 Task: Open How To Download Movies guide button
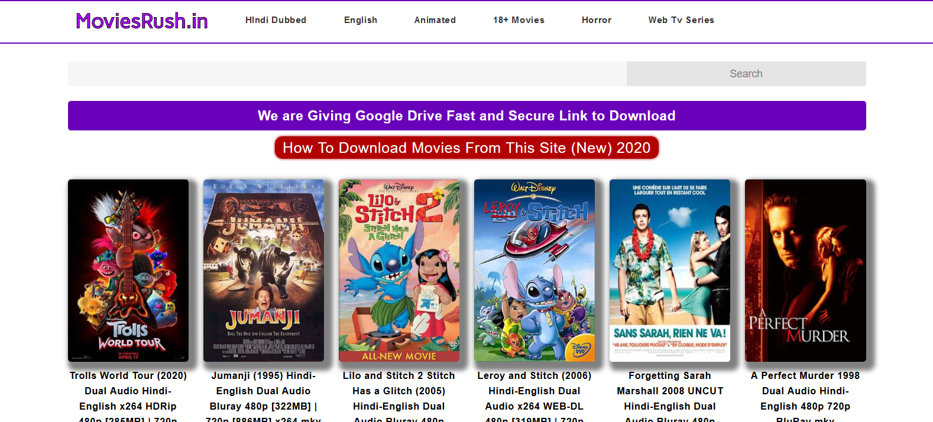click(466, 148)
